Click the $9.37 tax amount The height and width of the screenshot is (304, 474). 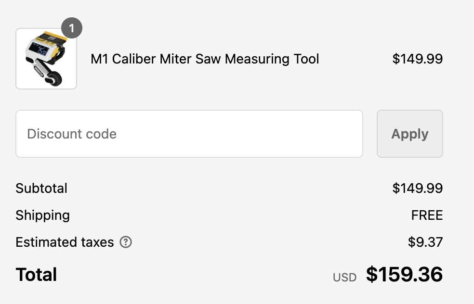(425, 242)
